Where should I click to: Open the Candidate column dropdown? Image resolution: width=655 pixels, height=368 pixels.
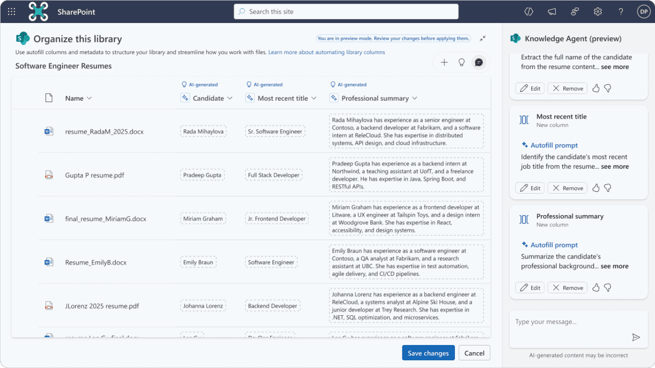tap(230, 98)
